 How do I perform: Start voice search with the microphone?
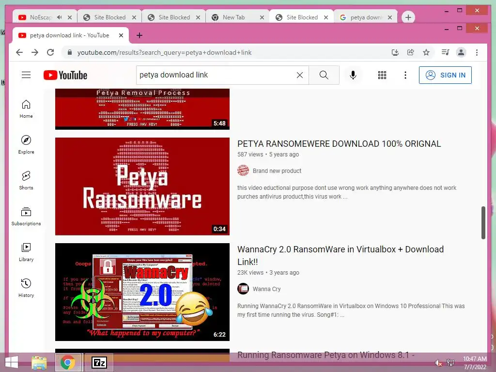pos(353,75)
